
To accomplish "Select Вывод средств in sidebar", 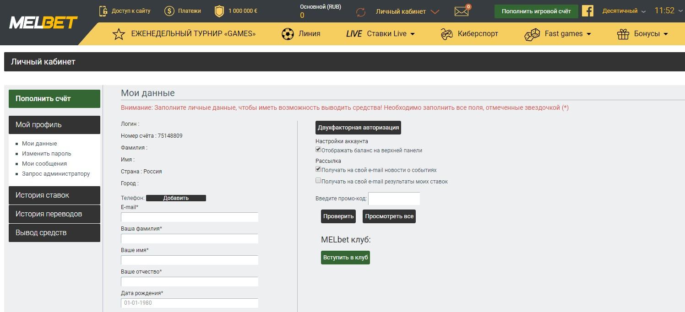I will 54,233.
